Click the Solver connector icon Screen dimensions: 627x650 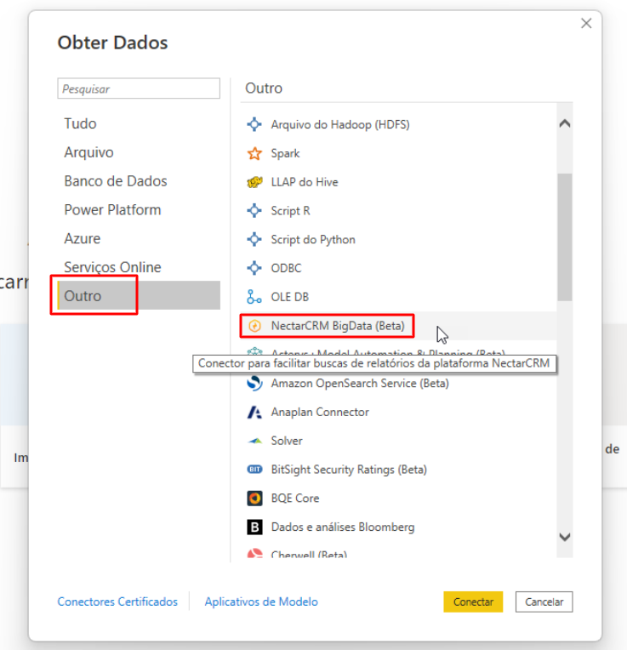tap(254, 441)
